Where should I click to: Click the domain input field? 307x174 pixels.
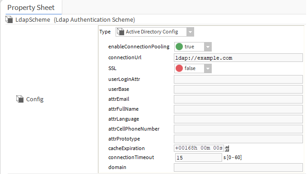(x=238, y=168)
